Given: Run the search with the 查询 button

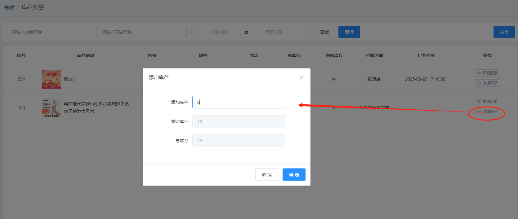Looking at the screenshot, I should click(x=349, y=32).
